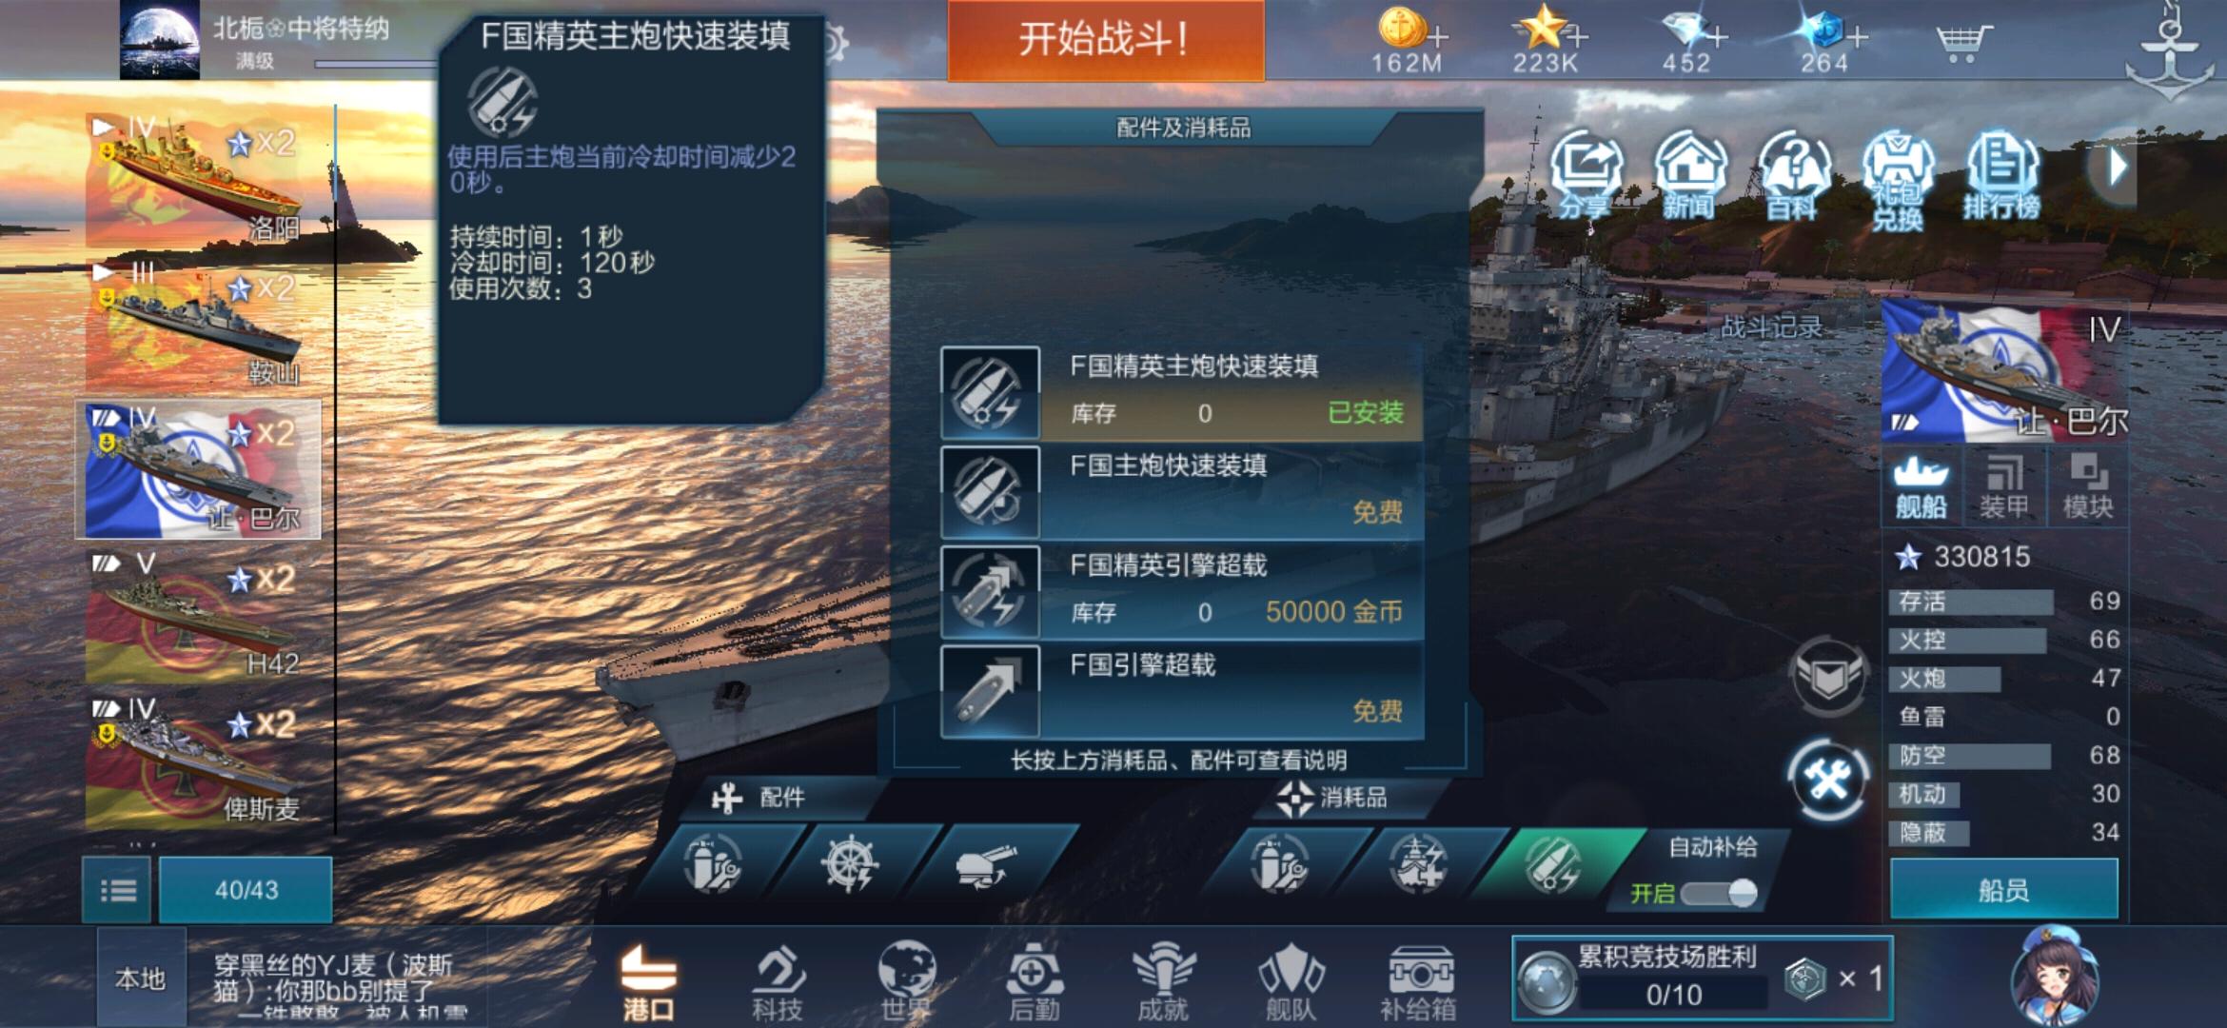Open the ship list menu button
2227x1028 pixels.
coord(117,890)
